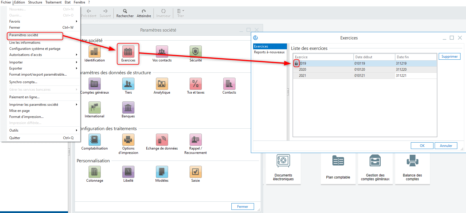This screenshot has width=466, height=213.
Task: Open the Exercices settings icon
Action: pyautogui.click(x=128, y=52)
